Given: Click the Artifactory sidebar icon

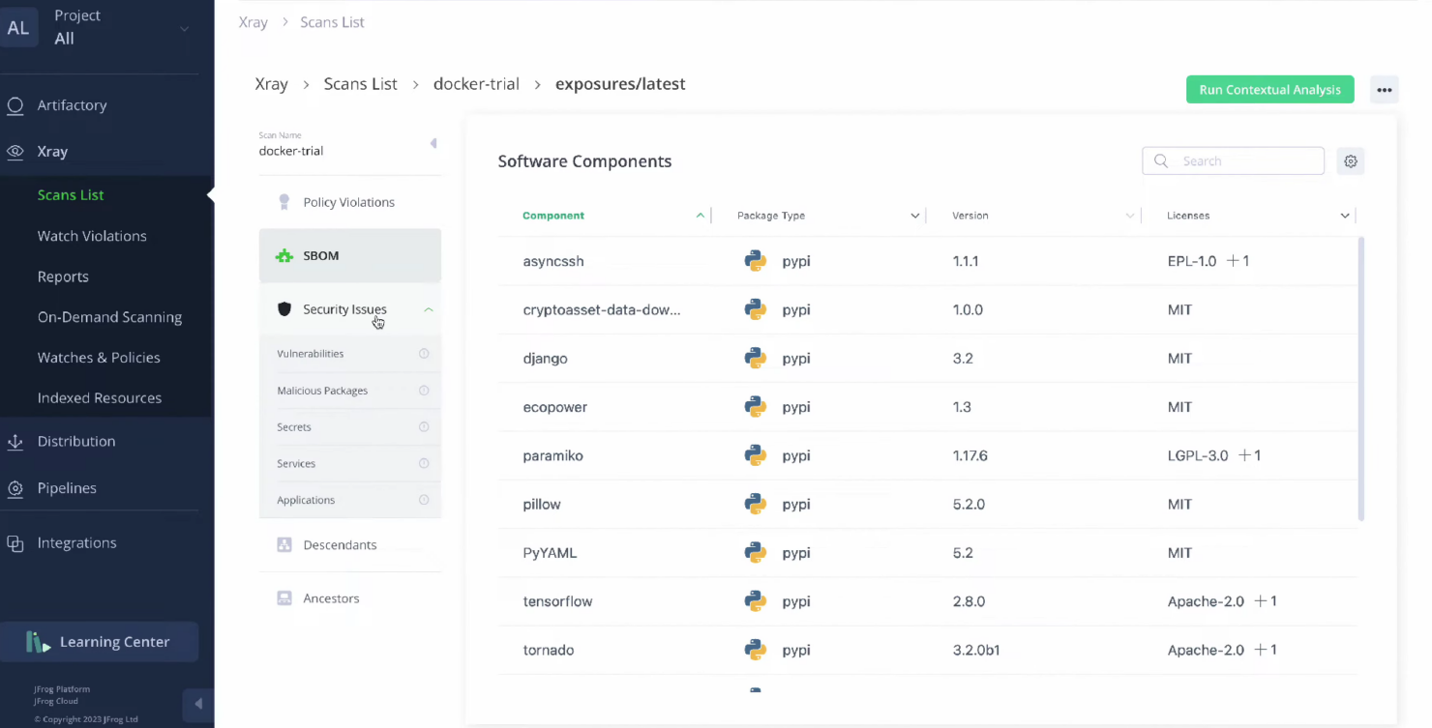Looking at the screenshot, I should click(x=15, y=105).
